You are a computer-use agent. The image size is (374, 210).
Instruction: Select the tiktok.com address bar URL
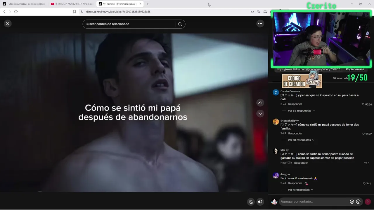pos(118,12)
